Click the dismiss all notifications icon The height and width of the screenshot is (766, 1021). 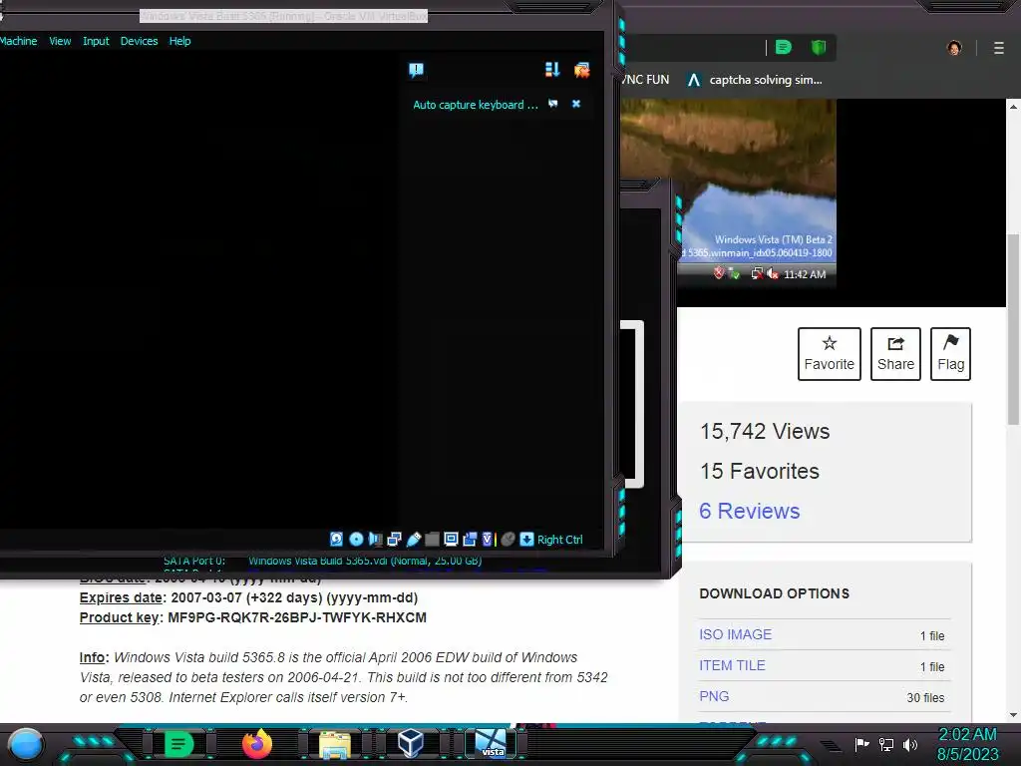point(581,70)
